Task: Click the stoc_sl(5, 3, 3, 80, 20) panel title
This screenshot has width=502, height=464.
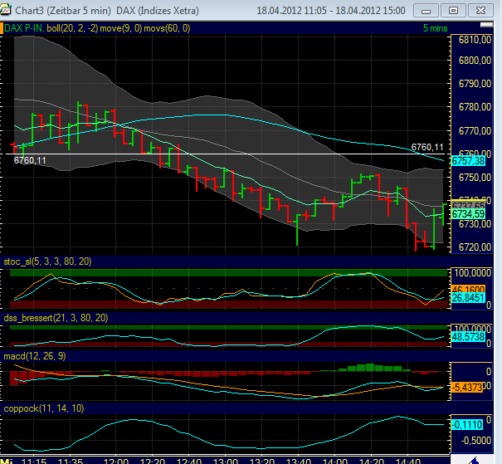Action: (x=47, y=261)
